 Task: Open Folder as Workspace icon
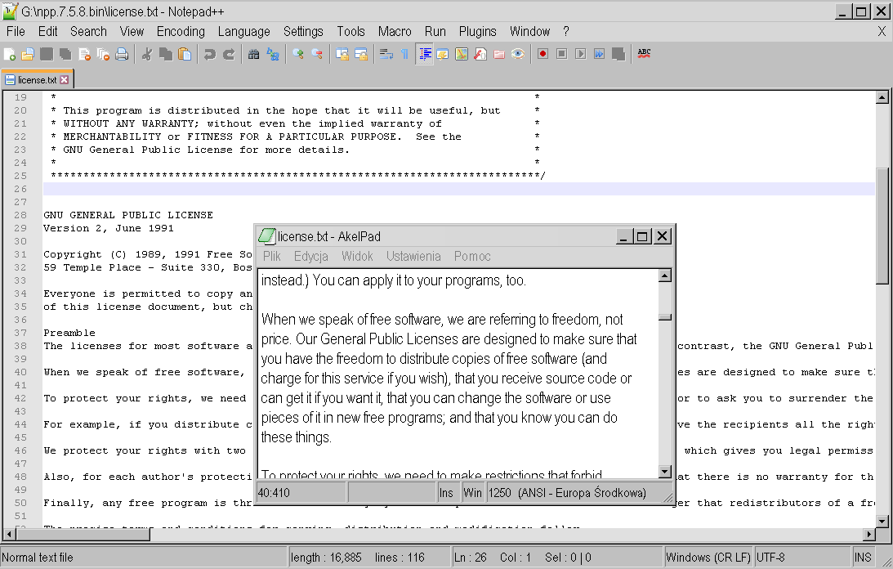499,54
